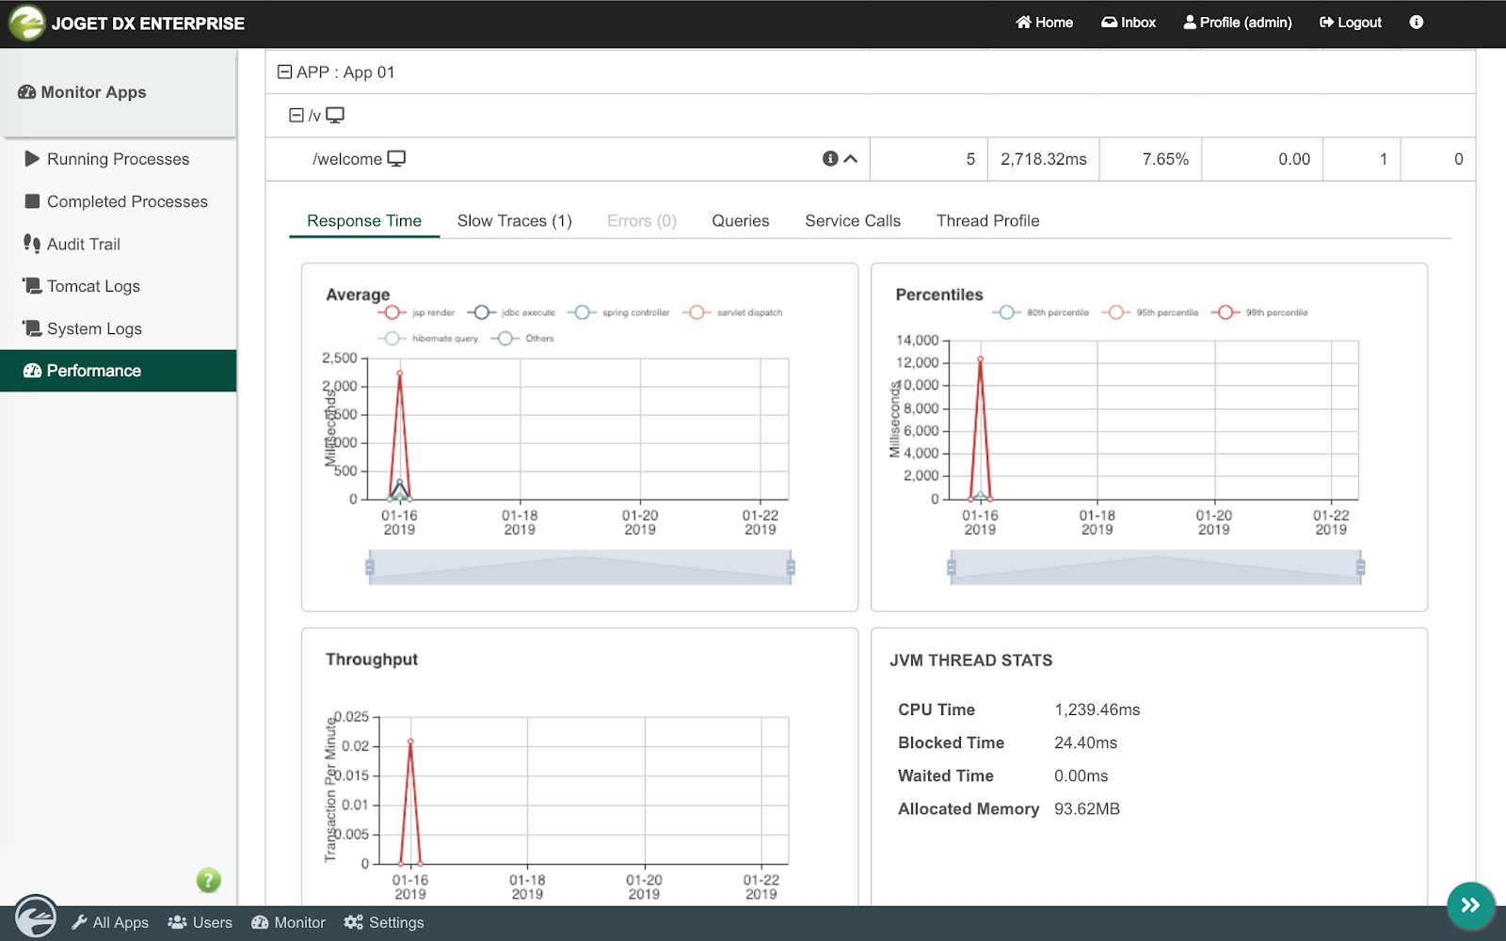Collapse the /v tree node
This screenshot has height=941, width=1506.
point(296,116)
